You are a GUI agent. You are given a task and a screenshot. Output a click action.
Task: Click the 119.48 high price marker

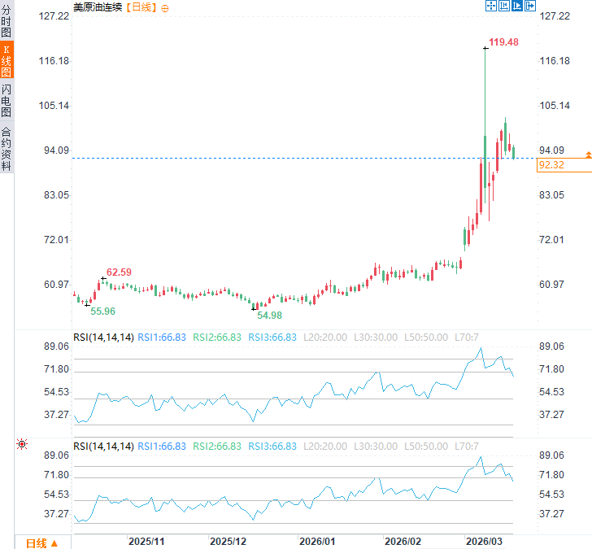(503, 42)
